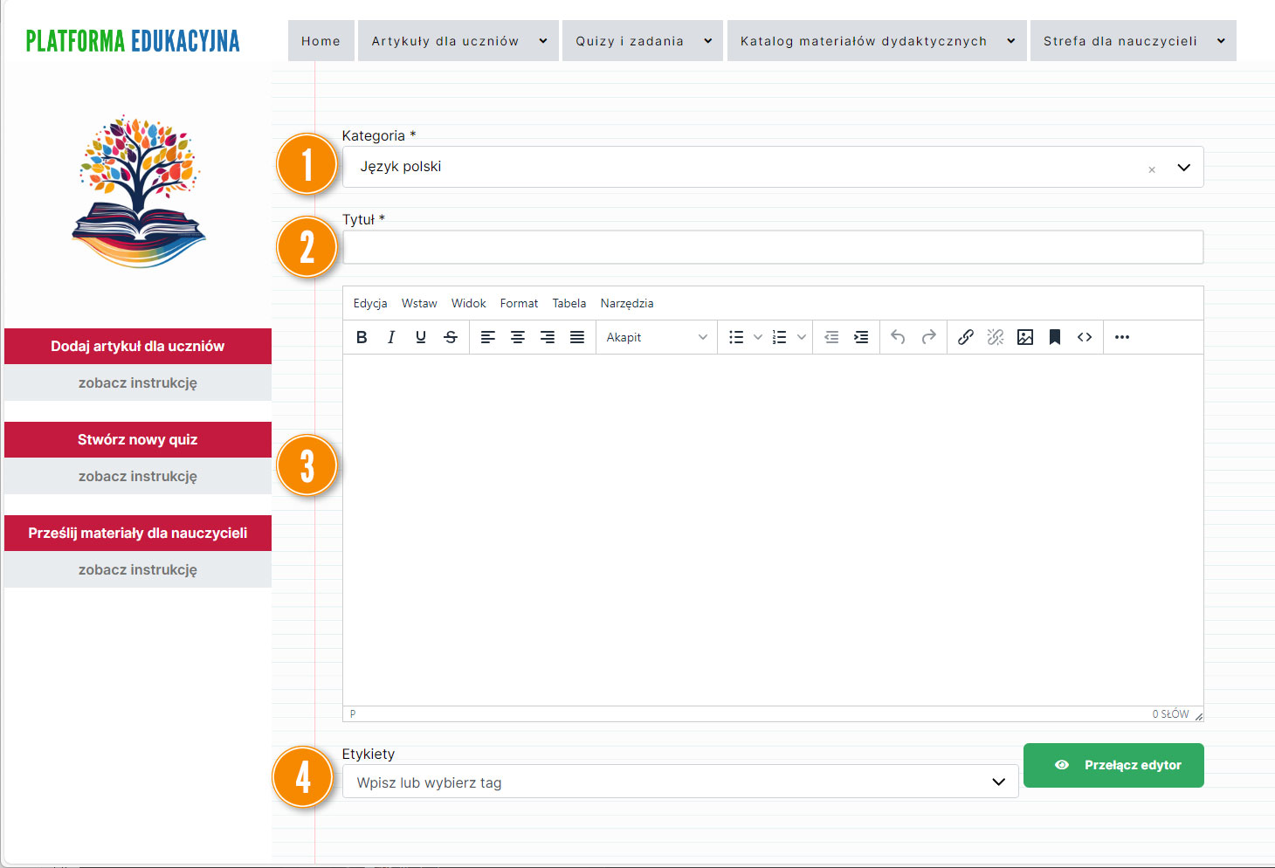Expand Quizy i zadania nav menu
The width and height of the screenshot is (1275, 868).
(x=643, y=40)
